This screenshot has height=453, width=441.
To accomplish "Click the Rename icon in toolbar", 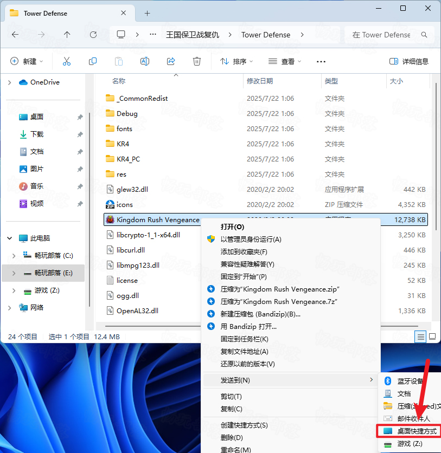I will [145, 61].
